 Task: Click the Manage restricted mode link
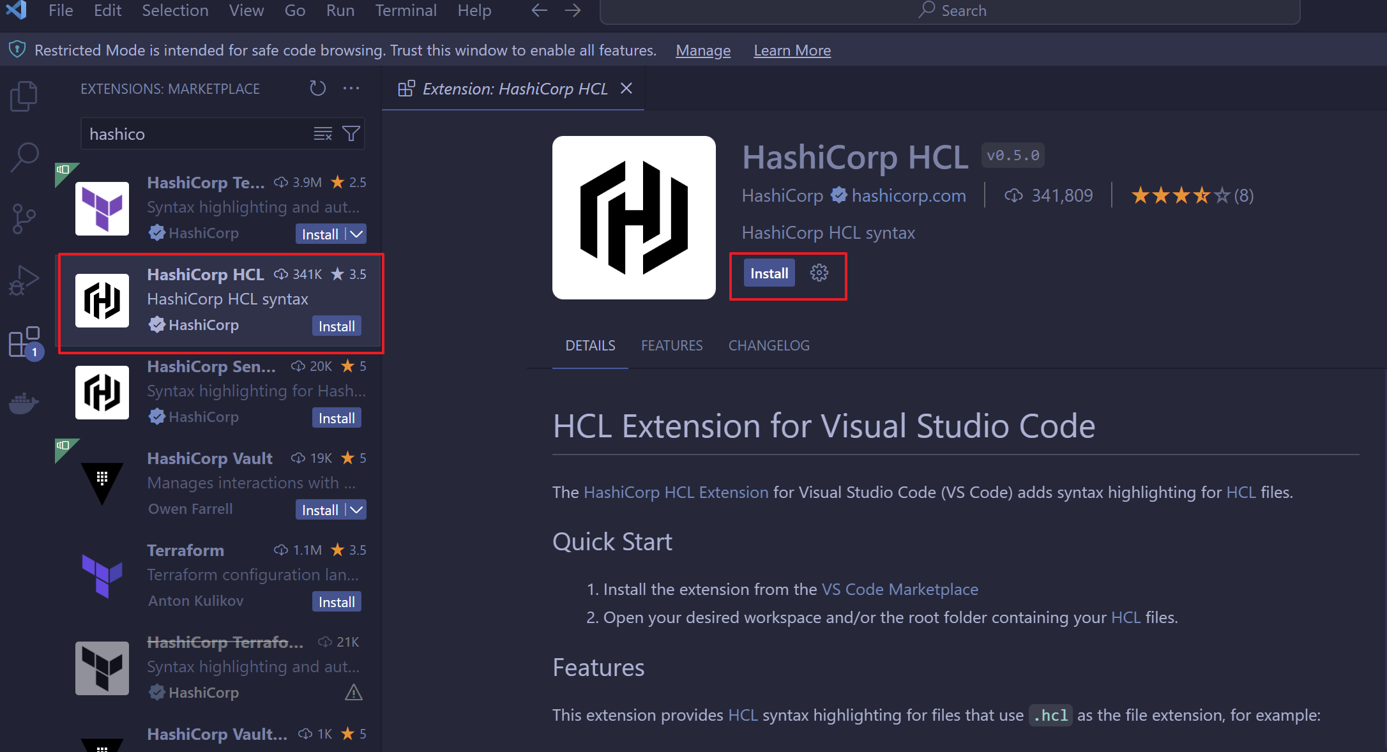point(703,50)
